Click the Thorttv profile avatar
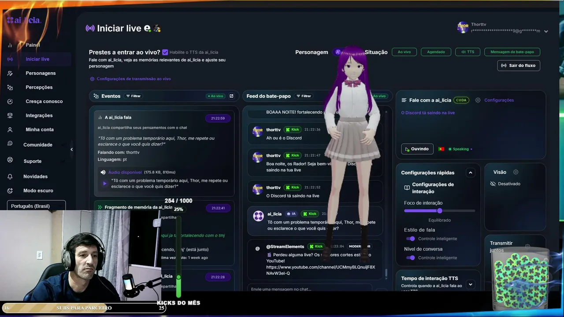This screenshot has height=317, width=564. (x=463, y=27)
